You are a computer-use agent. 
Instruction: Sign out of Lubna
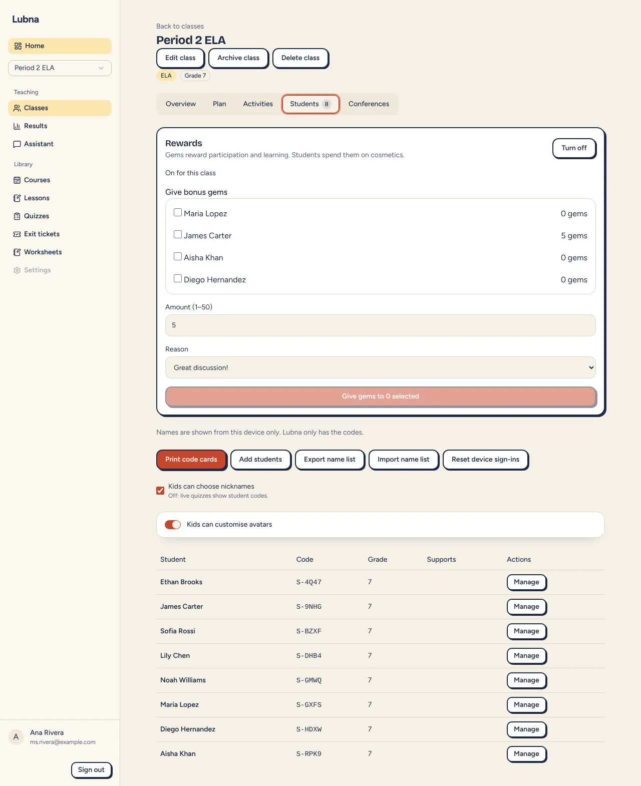pos(91,770)
